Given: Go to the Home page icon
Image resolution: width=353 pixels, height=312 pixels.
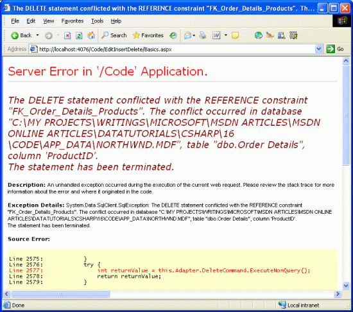Looking at the screenshot, I should pyautogui.click(x=91, y=35).
